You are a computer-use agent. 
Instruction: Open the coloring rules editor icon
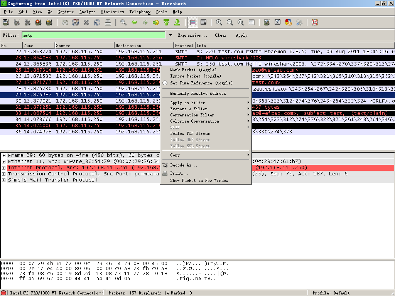pos(289,22)
